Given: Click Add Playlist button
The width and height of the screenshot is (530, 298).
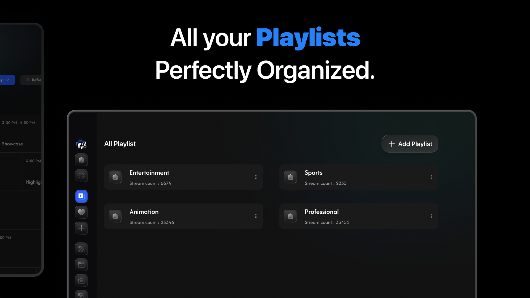Looking at the screenshot, I should tap(410, 144).
